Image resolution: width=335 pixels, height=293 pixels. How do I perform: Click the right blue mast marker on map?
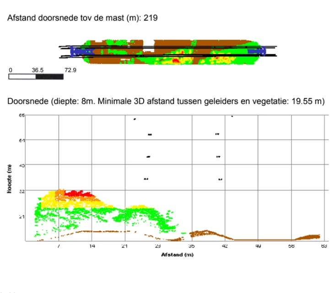tap(257, 51)
